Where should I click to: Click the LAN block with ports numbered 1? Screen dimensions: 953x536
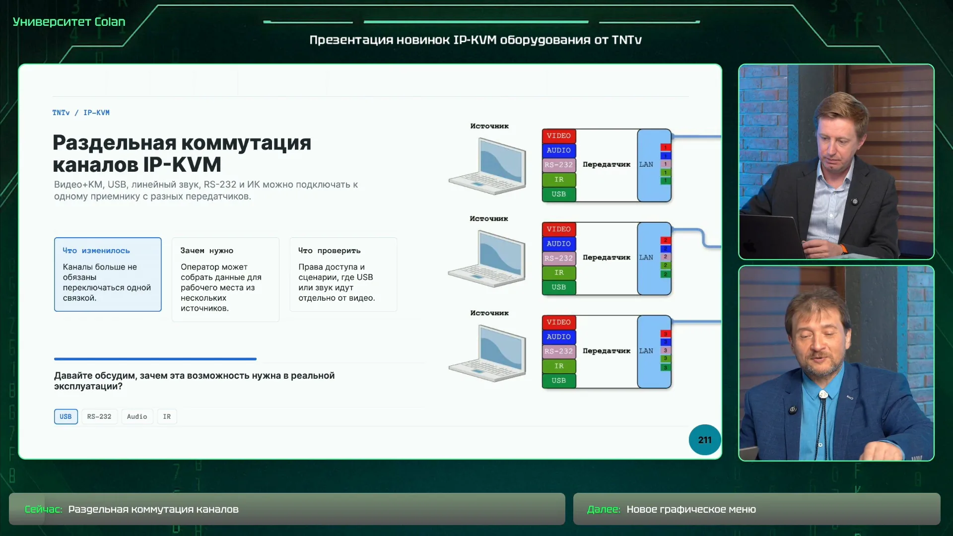tap(654, 165)
